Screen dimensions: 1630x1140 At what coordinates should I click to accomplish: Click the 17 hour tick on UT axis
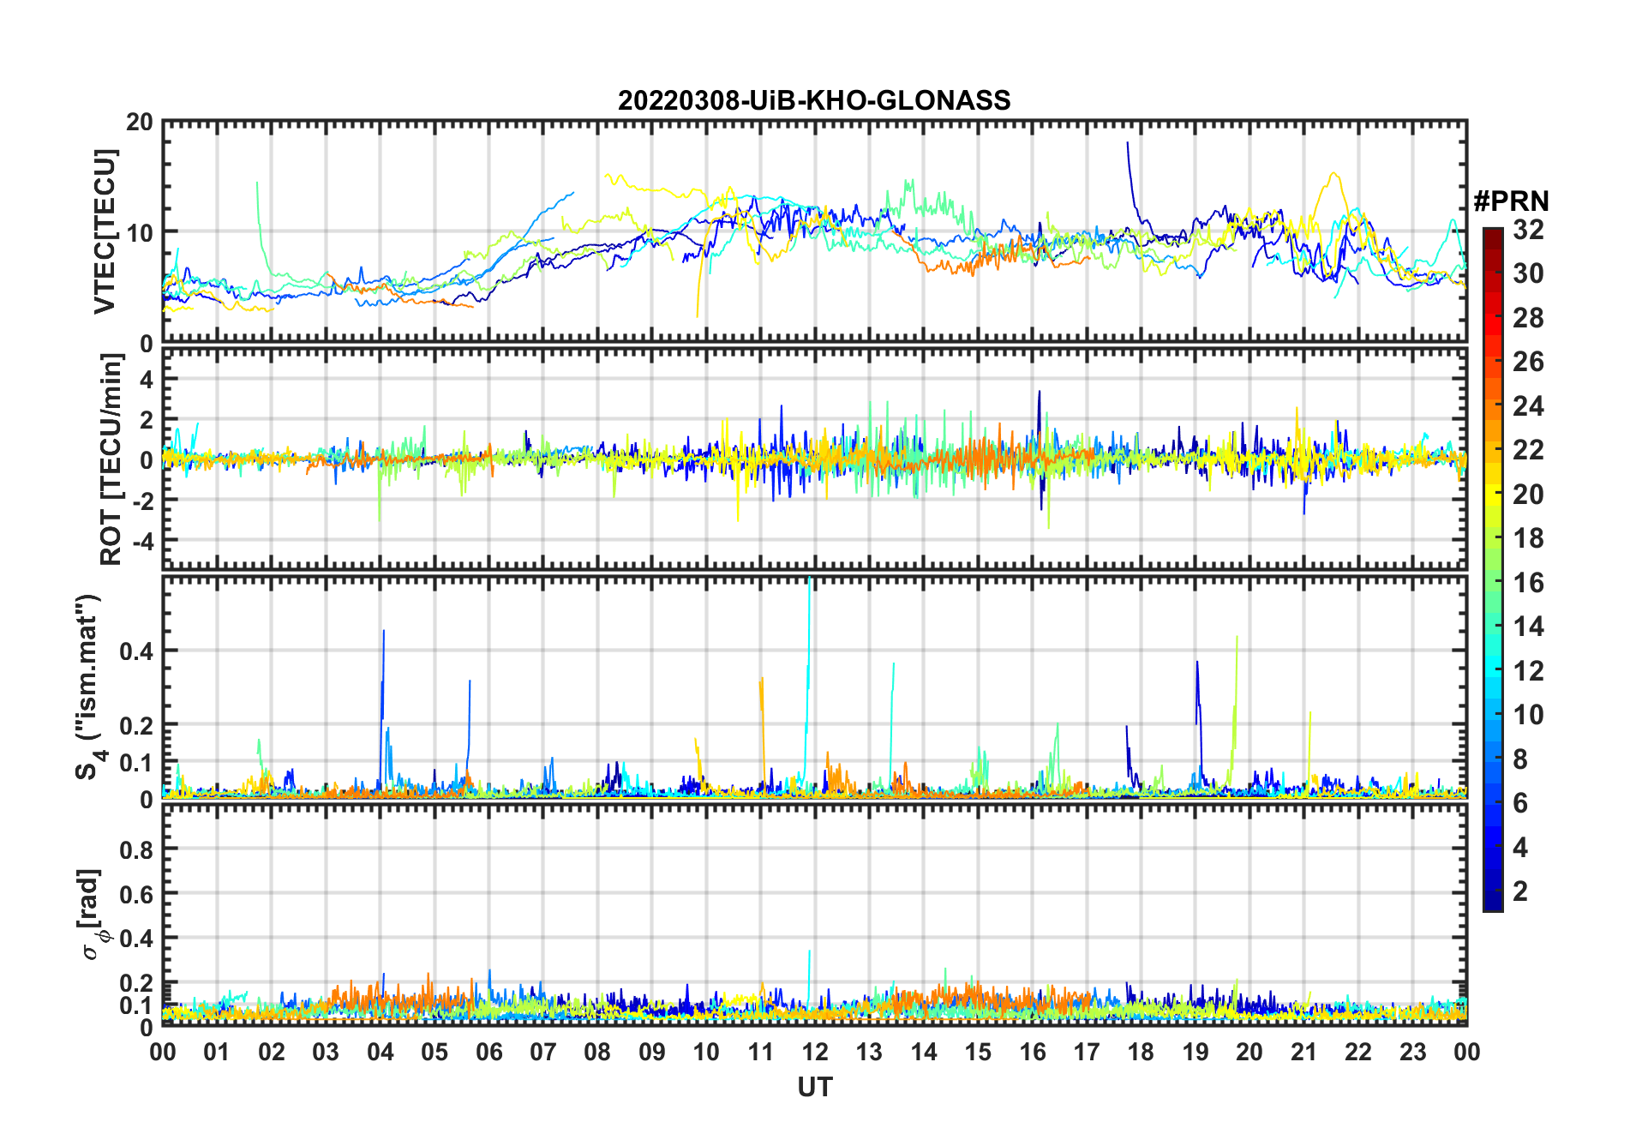click(x=1087, y=1052)
